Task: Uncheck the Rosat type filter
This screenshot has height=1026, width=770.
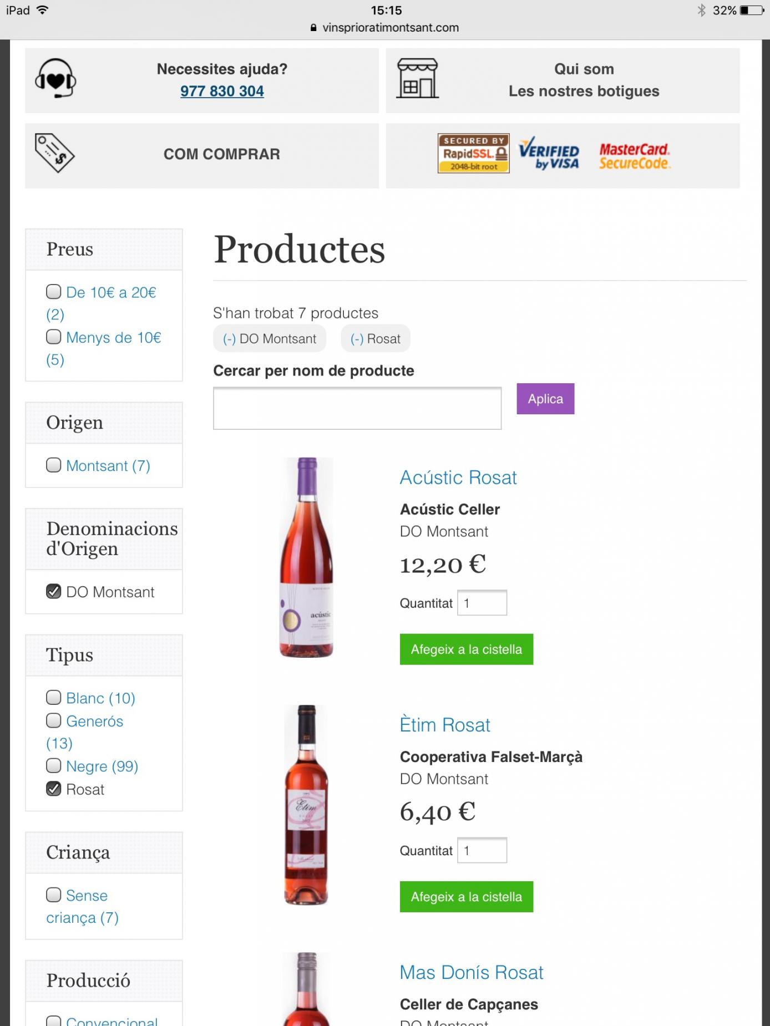Action: click(54, 789)
